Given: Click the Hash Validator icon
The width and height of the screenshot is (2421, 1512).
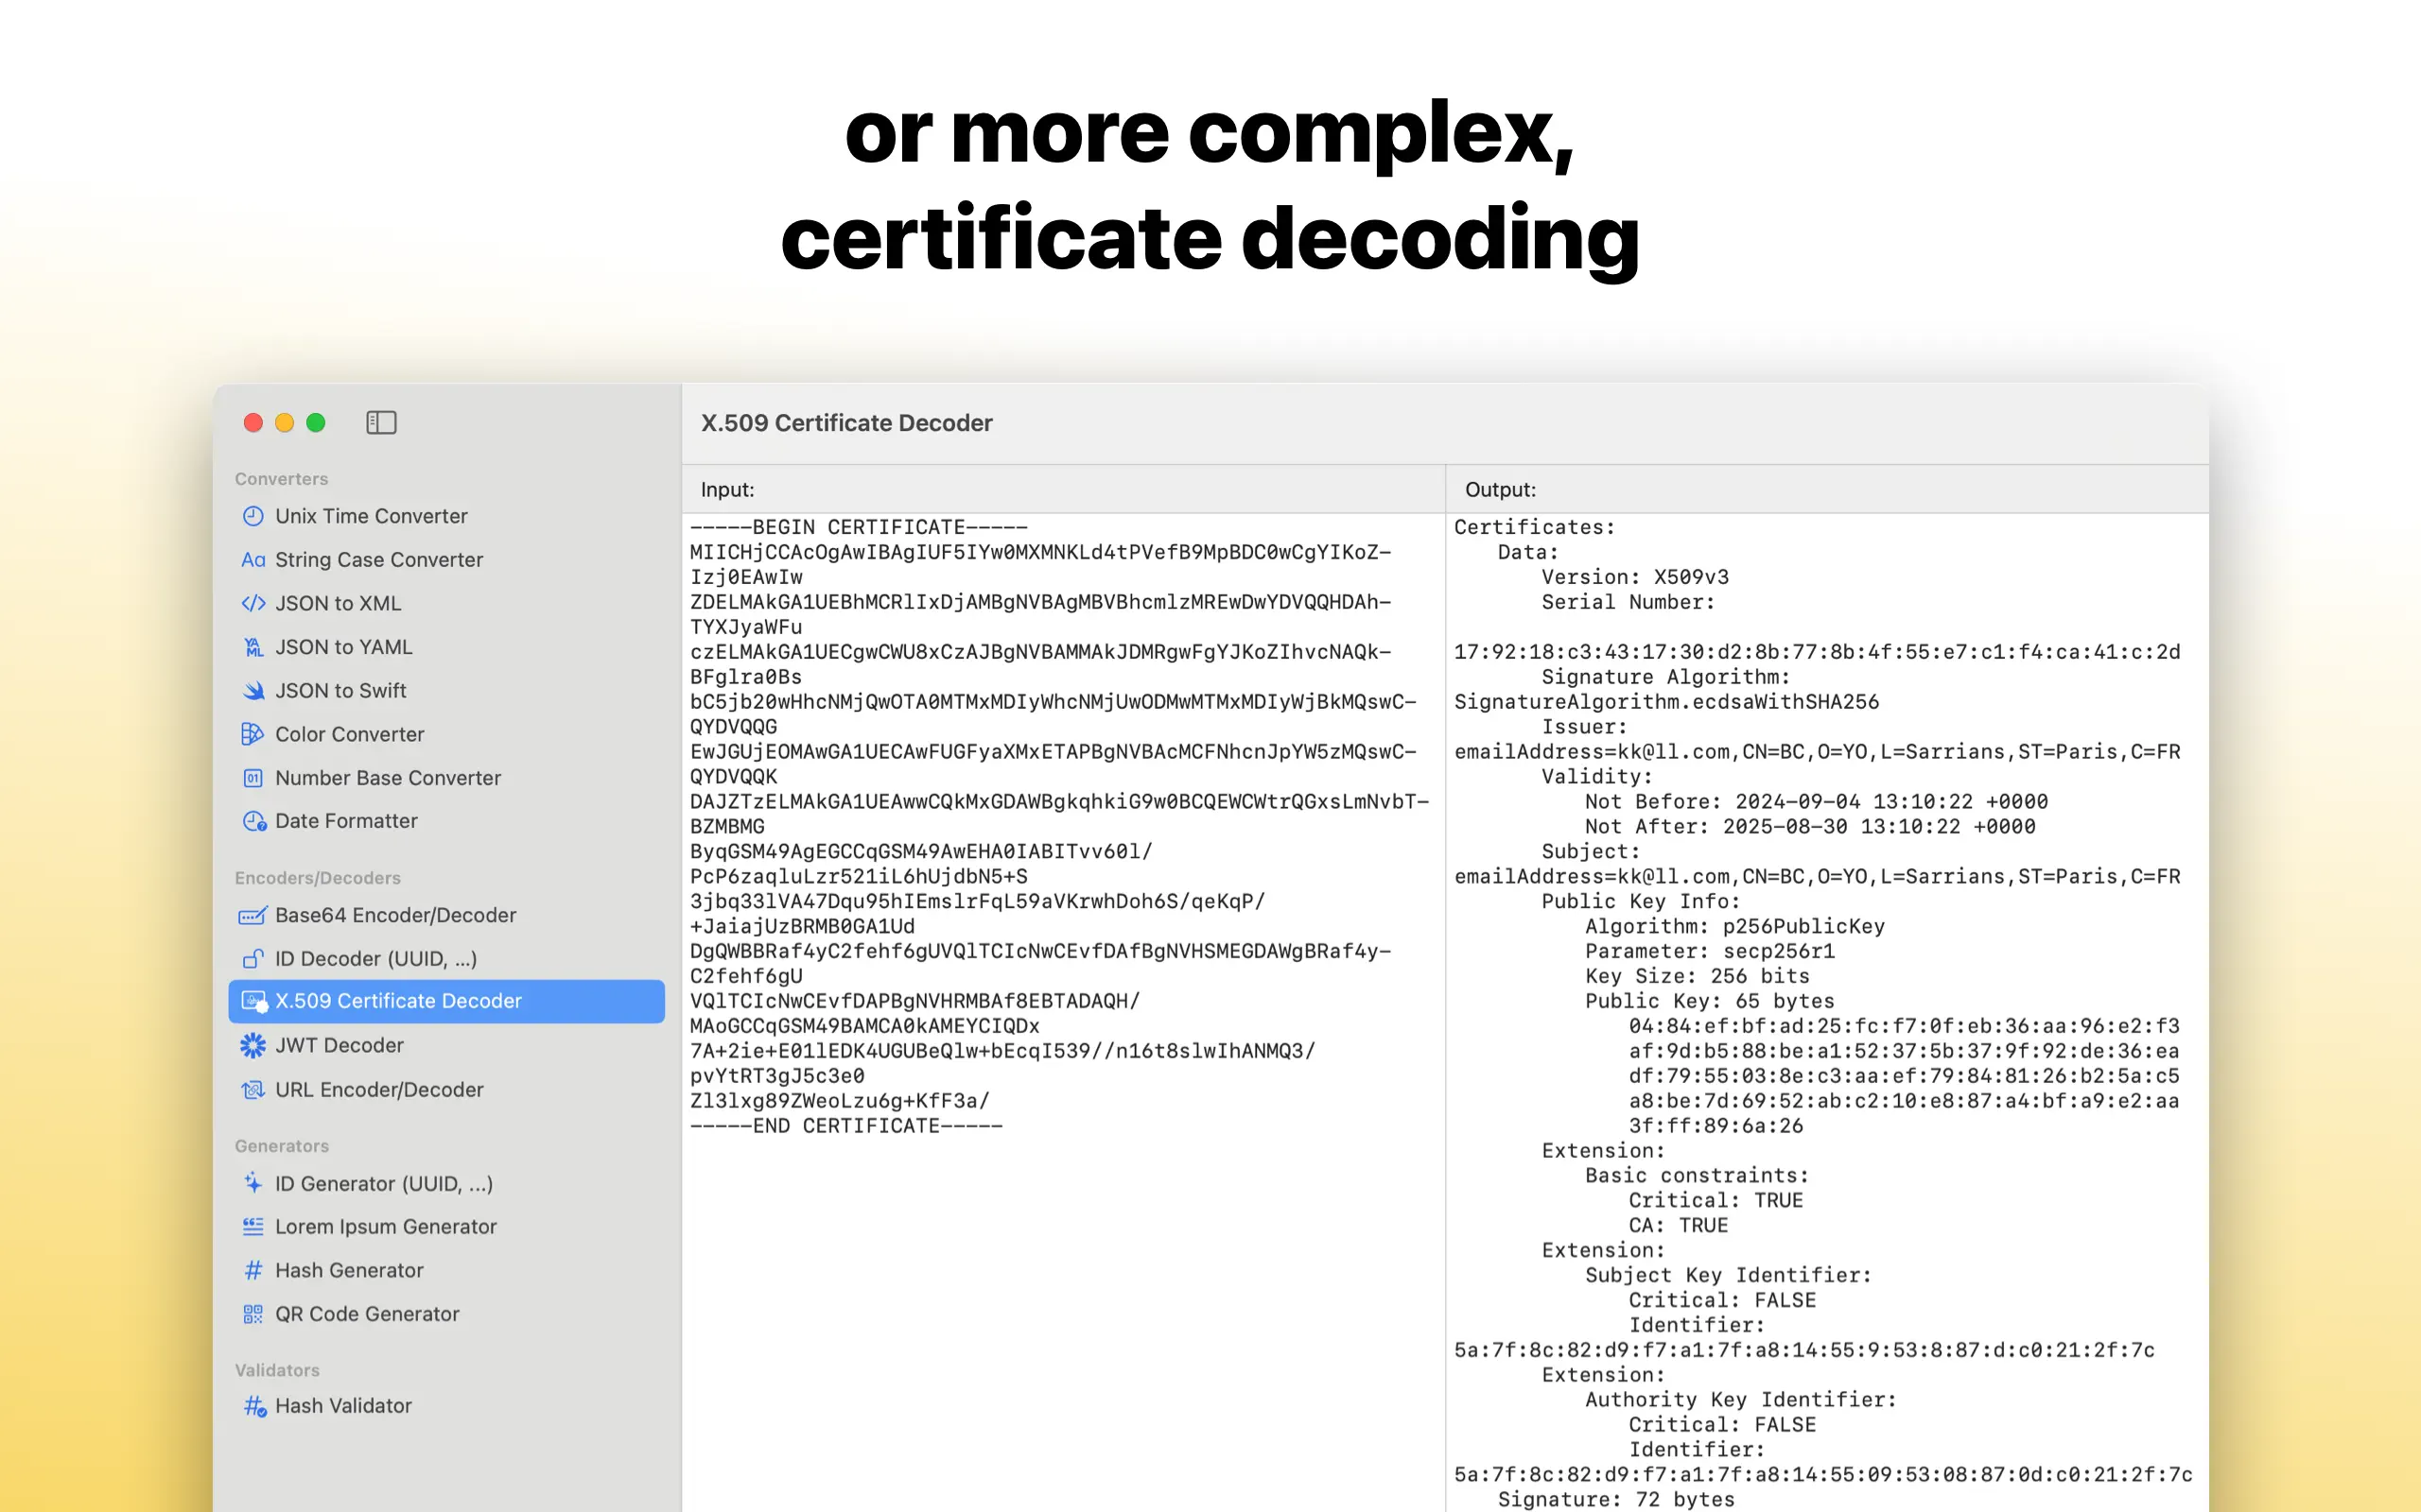Looking at the screenshot, I should pyautogui.click(x=255, y=1406).
